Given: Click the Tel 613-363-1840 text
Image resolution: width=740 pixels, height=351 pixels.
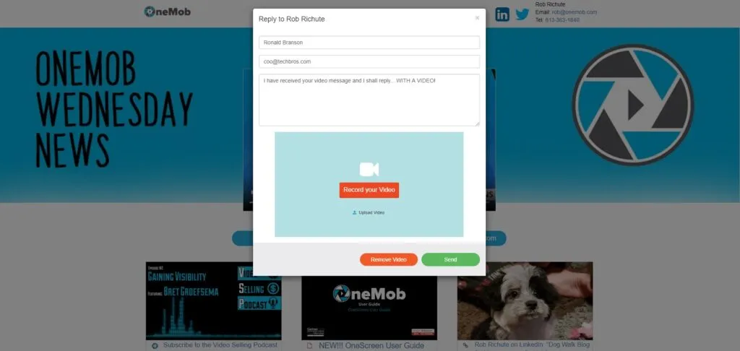Looking at the screenshot, I should 557,19.
